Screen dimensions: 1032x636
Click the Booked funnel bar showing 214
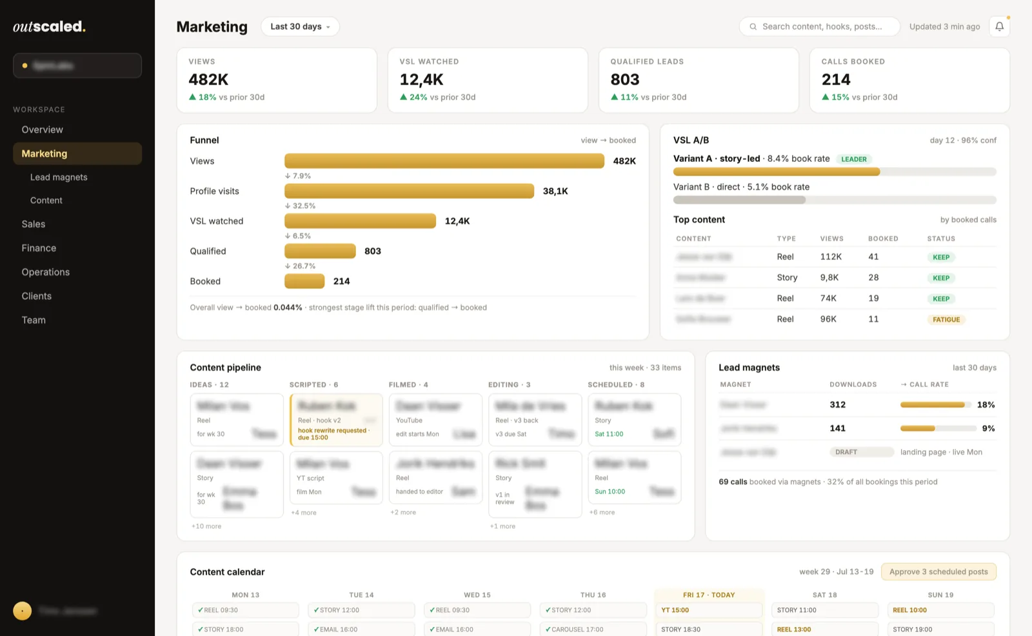pos(304,281)
